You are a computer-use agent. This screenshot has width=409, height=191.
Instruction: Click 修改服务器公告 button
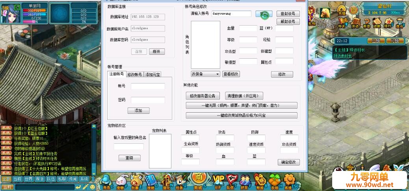tap(203, 96)
